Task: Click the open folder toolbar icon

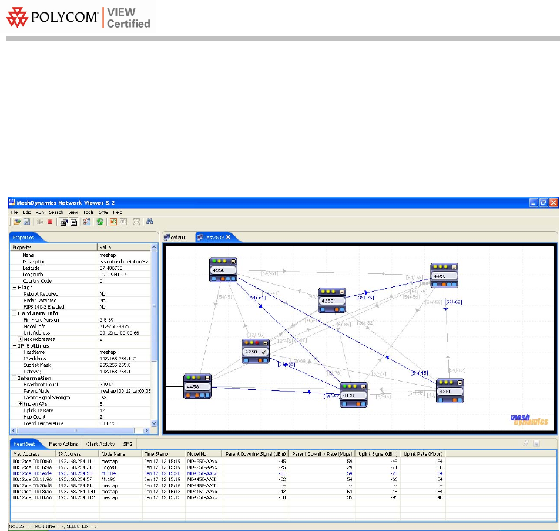Action: coord(18,222)
